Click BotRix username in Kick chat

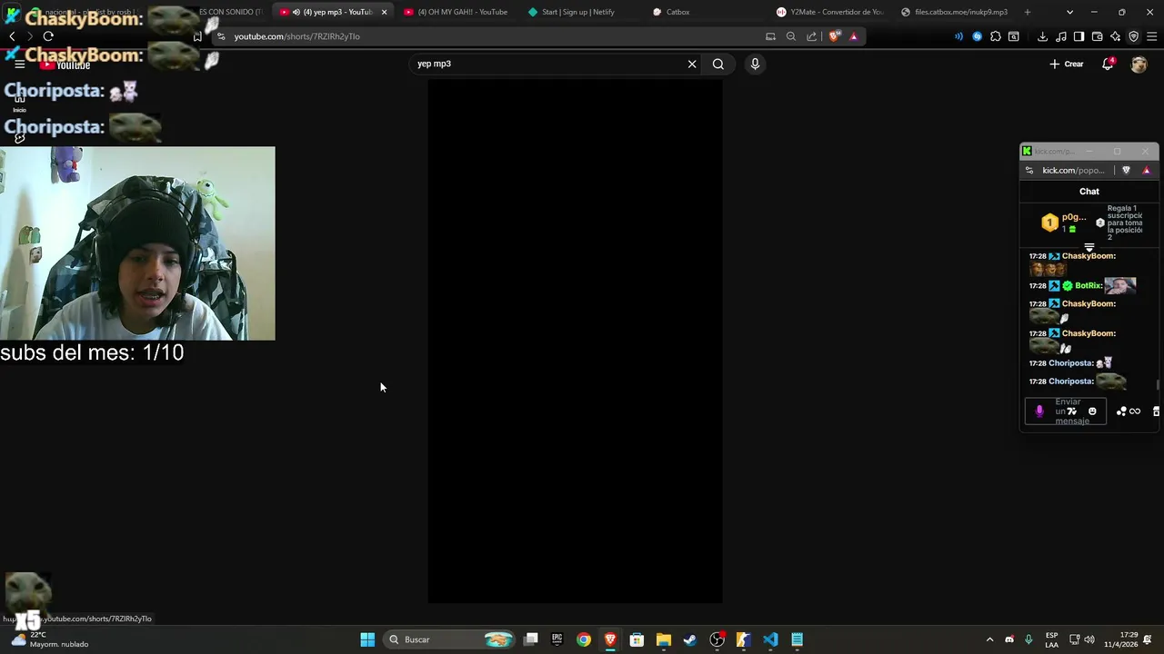tap(1089, 285)
